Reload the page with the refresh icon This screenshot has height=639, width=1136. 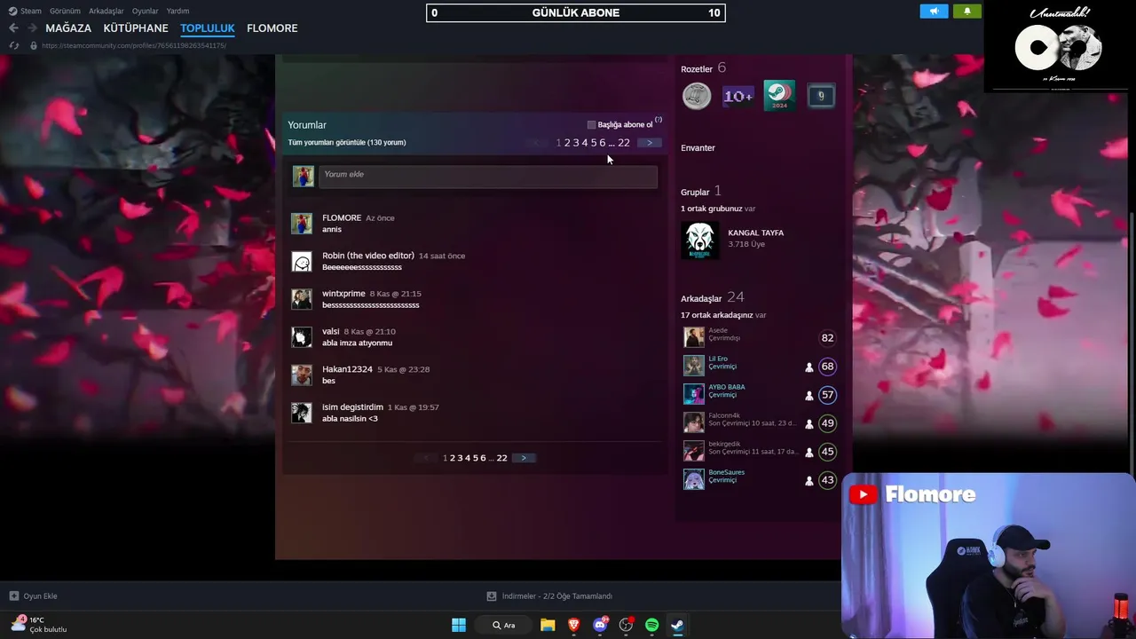coord(13,45)
